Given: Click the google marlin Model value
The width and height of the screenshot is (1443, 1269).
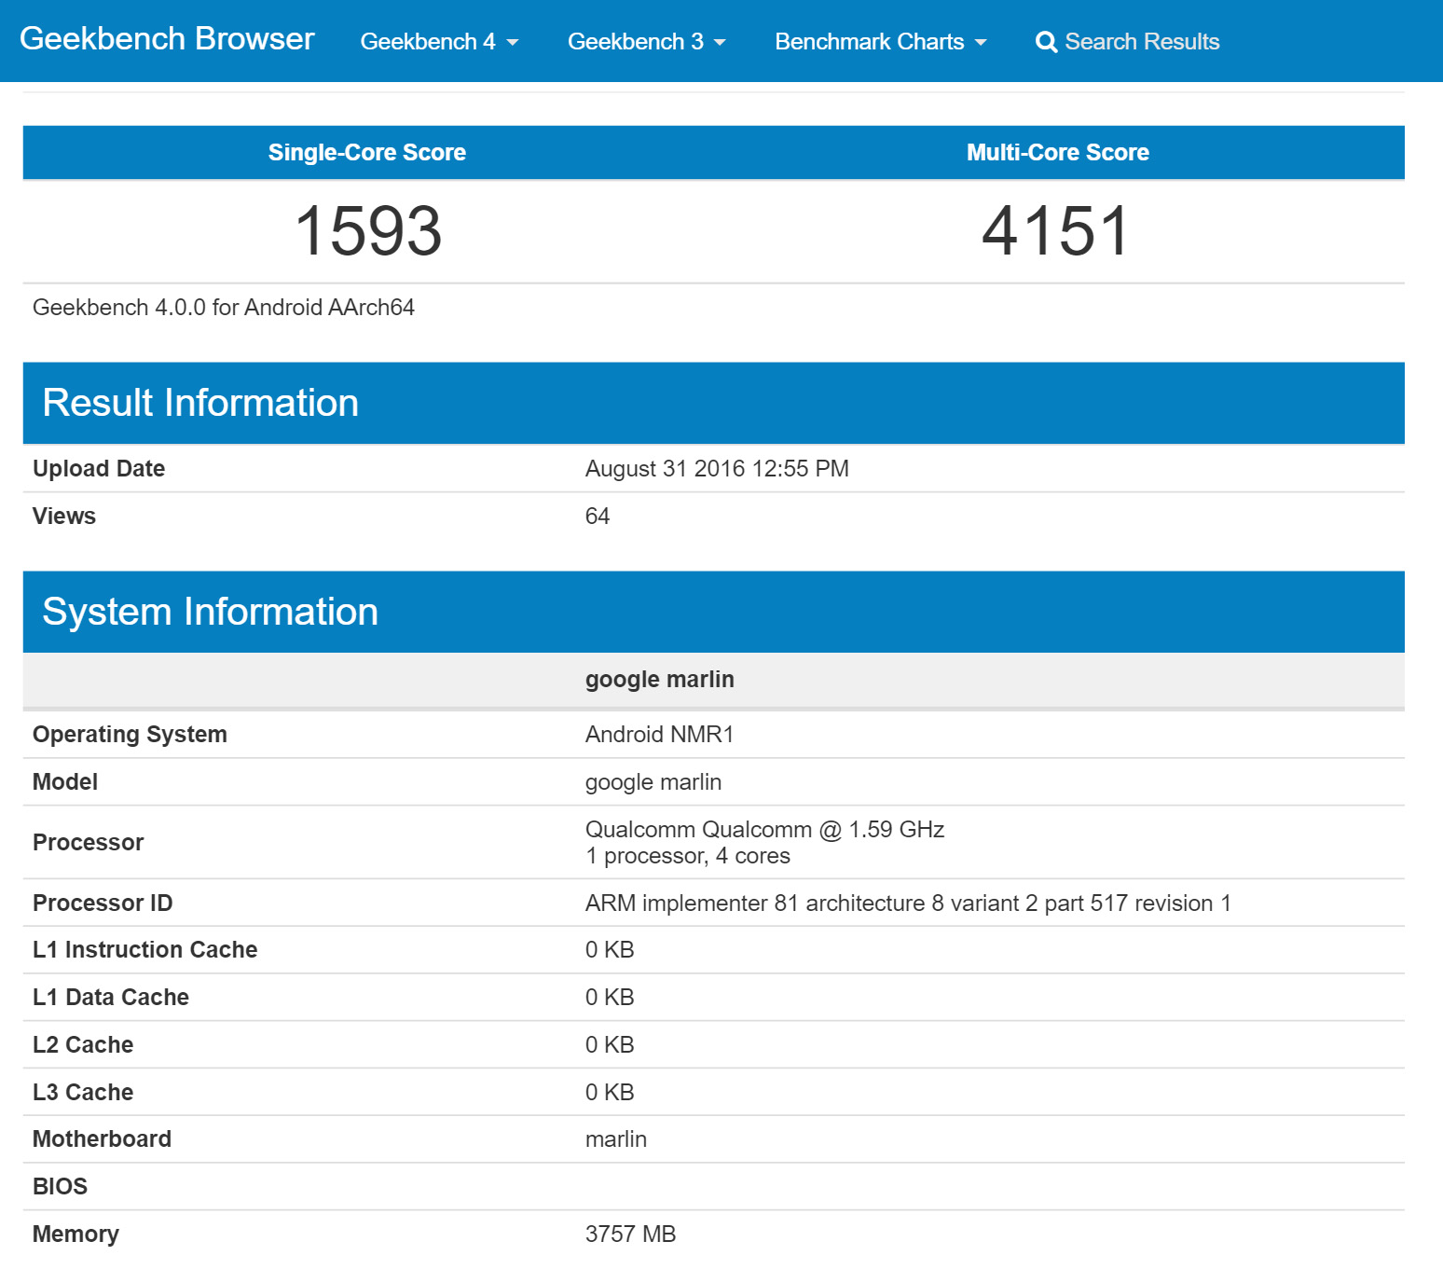Looking at the screenshot, I should point(653,782).
